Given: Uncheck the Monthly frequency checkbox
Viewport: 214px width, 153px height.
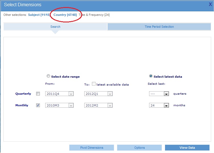Looking at the screenshot, I should point(38,105).
